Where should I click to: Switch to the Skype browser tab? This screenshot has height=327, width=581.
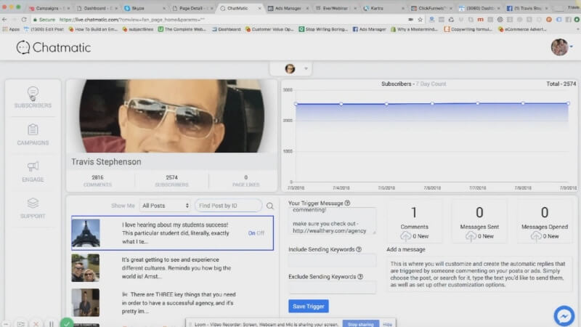pyautogui.click(x=145, y=8)
